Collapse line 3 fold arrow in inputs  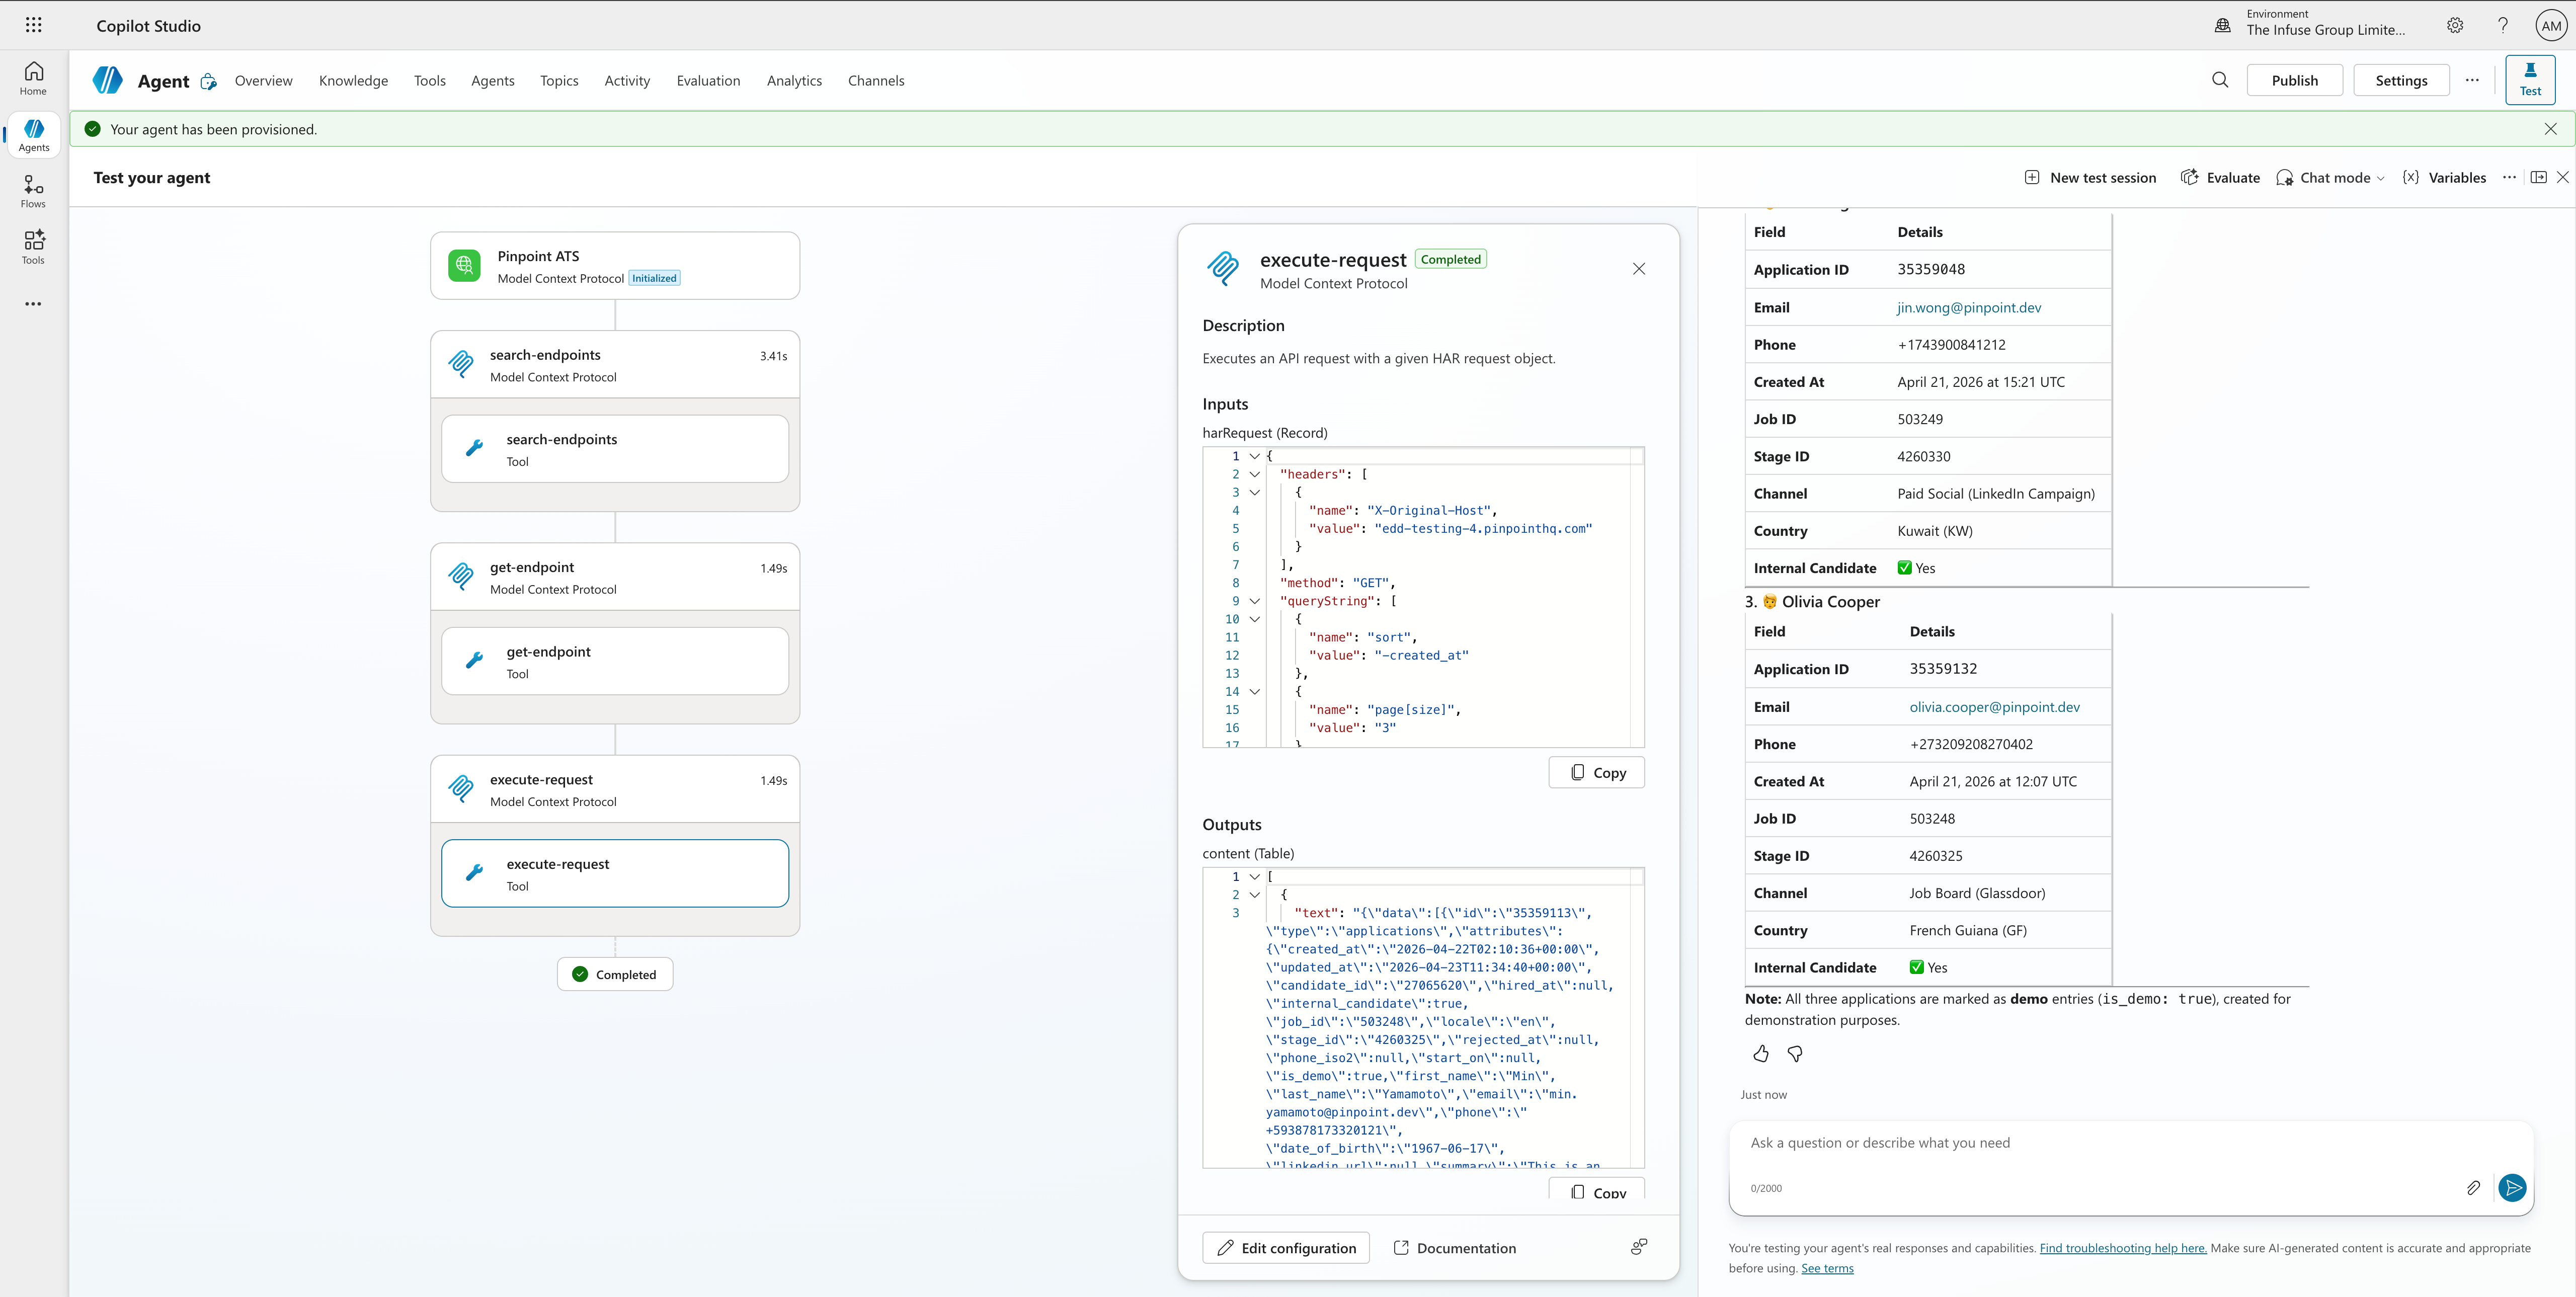click(x=1254, y=492)
